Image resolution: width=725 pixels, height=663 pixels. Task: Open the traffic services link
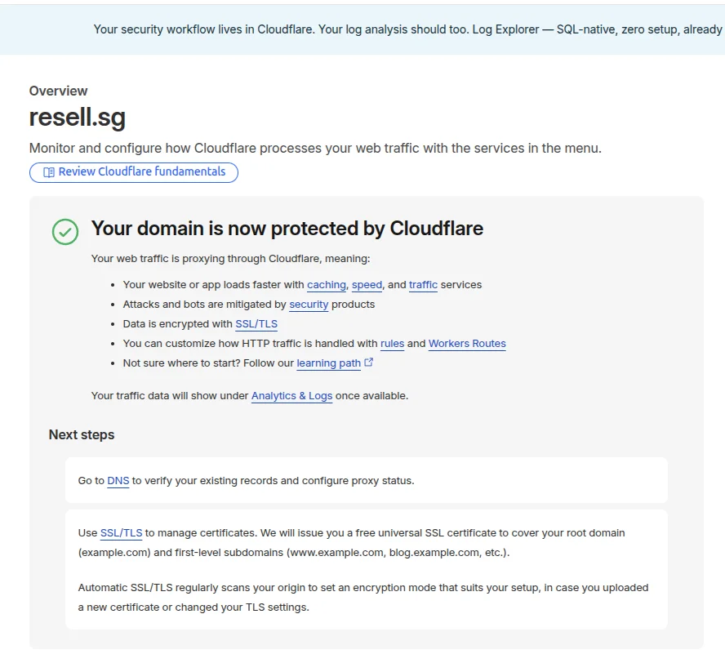[423, 285]
